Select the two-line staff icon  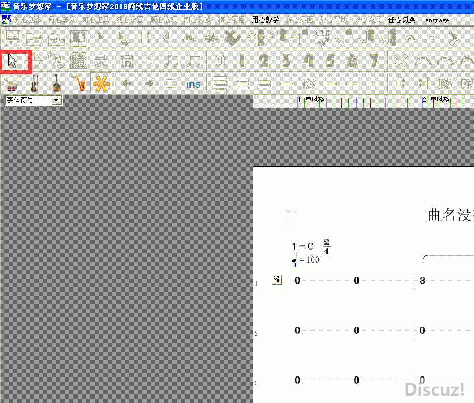point(264,84)
